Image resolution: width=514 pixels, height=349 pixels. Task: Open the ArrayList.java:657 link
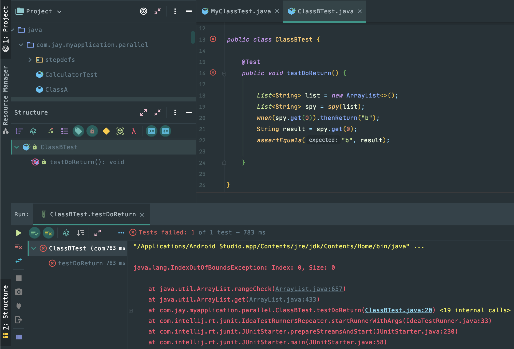pos(309,289)
